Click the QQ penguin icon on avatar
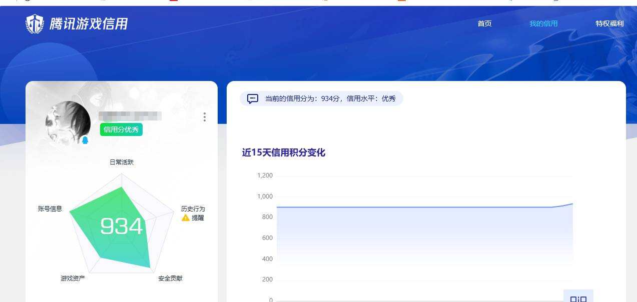 pos(85,140)
